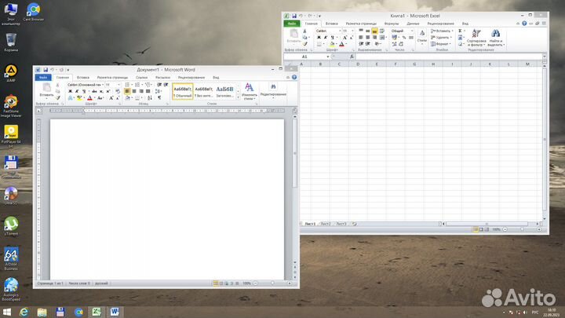Image resolution: width=565 pixels, height=318 pixels.
Task: Open the Recycle Bin (Корзина) desktop icon
Action: 11,42
